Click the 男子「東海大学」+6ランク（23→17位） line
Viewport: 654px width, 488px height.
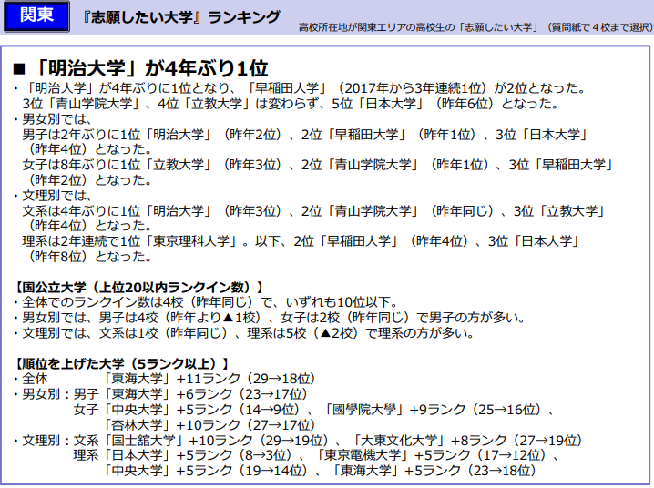pos(191,394)
